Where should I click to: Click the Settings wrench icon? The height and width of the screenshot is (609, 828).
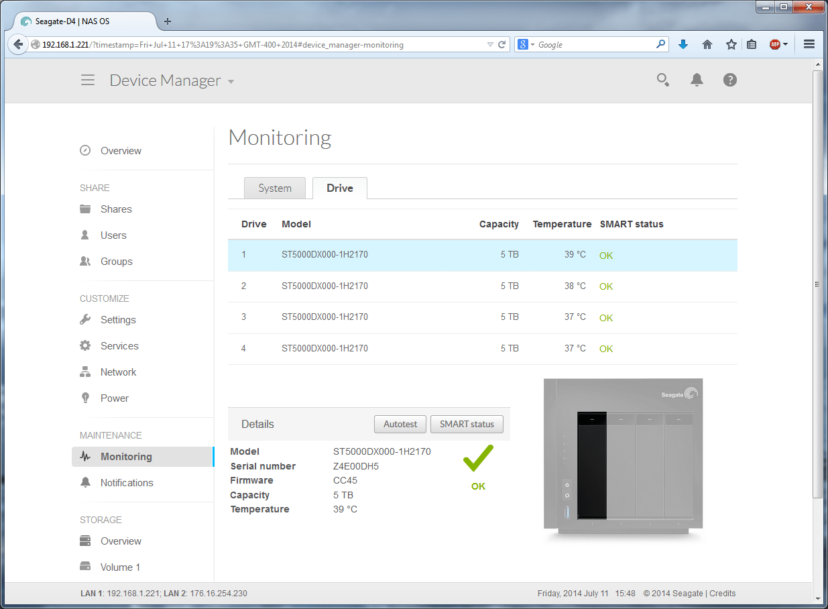(x=85, y=320)
